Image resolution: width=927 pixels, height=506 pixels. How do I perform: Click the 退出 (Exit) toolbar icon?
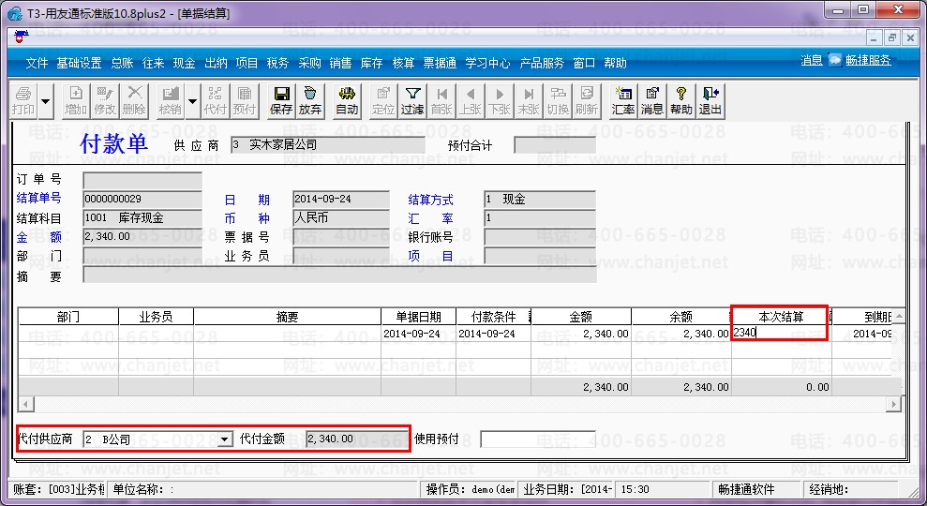(710, 100)
